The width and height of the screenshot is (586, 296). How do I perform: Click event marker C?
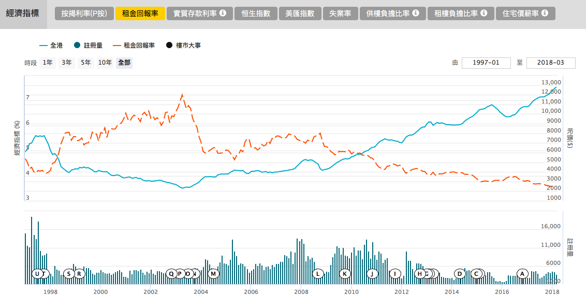(476, 274)
